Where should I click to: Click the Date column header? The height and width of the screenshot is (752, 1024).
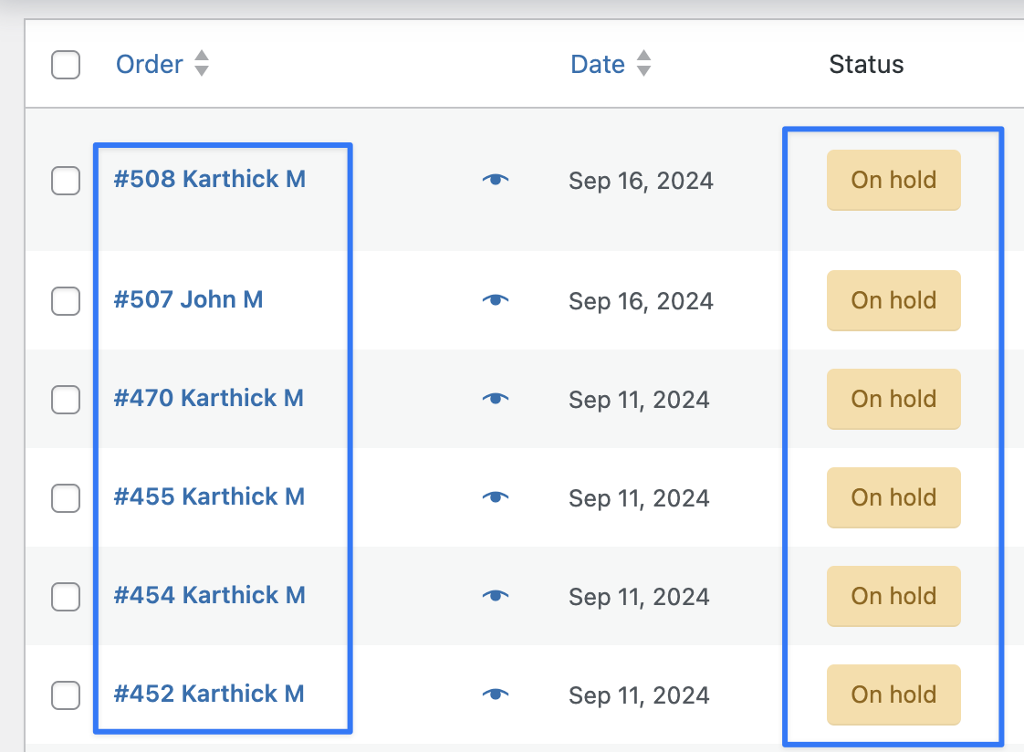point(598,64)
